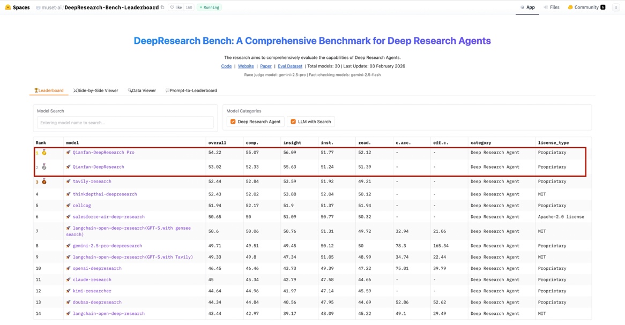This screenshot has width=625, height=325.
Task: Toggle the like heart button for the Space
Action: tap(173, 7)
